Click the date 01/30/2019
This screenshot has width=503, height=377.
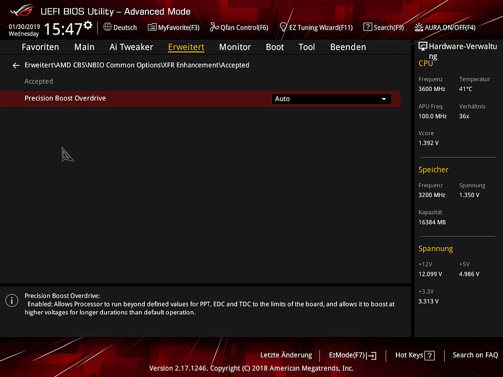[24, 27]
